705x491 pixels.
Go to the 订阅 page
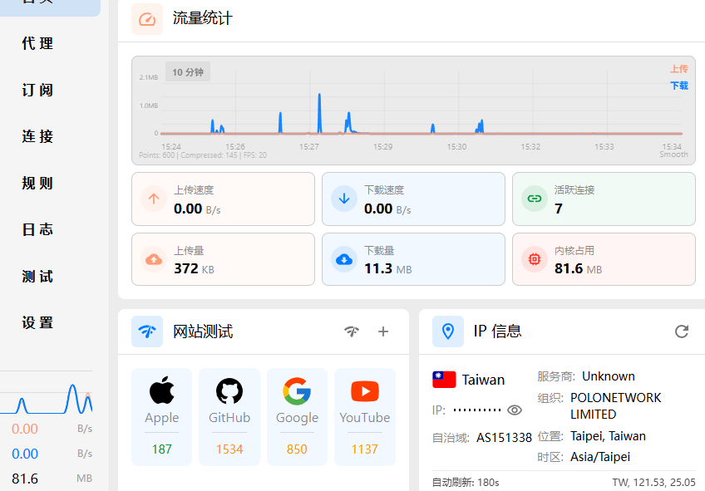[37, 90]
